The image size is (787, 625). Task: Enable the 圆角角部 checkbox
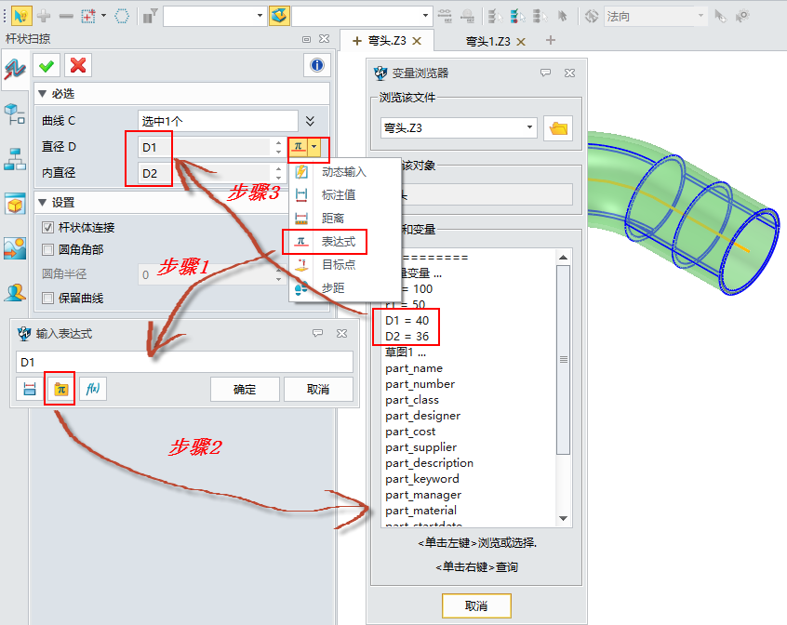pos(48,249)
